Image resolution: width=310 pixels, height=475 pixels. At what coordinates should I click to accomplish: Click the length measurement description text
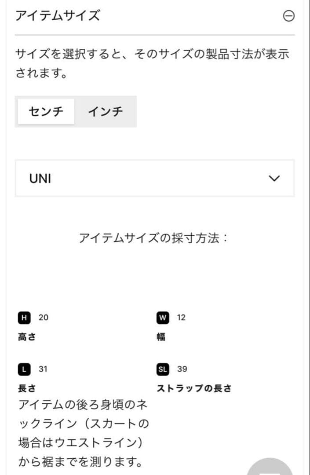coord(84,434)
